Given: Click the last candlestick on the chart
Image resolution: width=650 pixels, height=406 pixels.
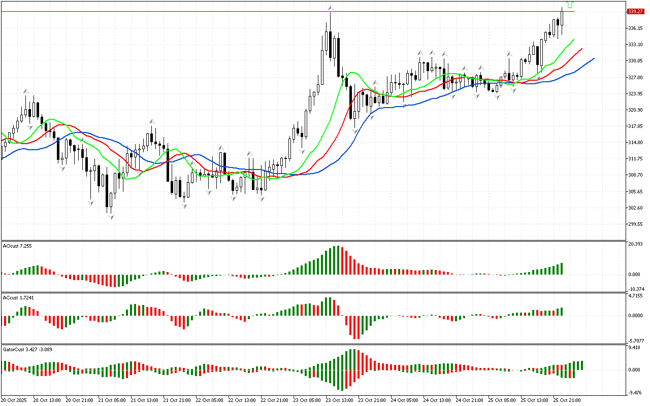Looking at the screenshot, I should coord(562,18).
